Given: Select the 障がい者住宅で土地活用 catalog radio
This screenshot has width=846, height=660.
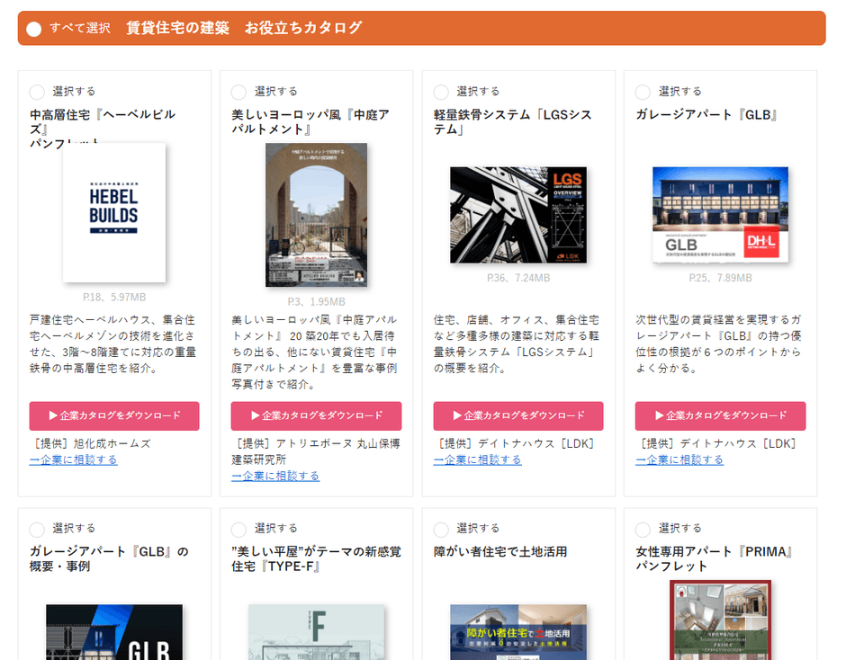Looking at the screenshot, I should 441,529.
